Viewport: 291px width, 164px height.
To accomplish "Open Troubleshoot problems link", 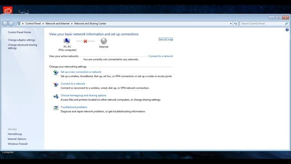I will tap(74, 107).
